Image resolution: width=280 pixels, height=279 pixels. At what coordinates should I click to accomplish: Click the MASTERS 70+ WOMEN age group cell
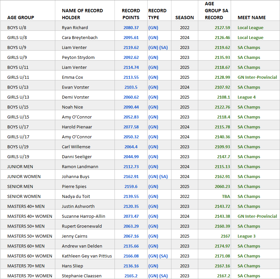pyautogui.click(x=30, y=276)
